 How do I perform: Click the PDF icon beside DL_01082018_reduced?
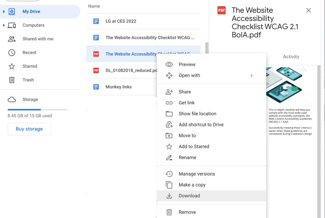[96, 70]
